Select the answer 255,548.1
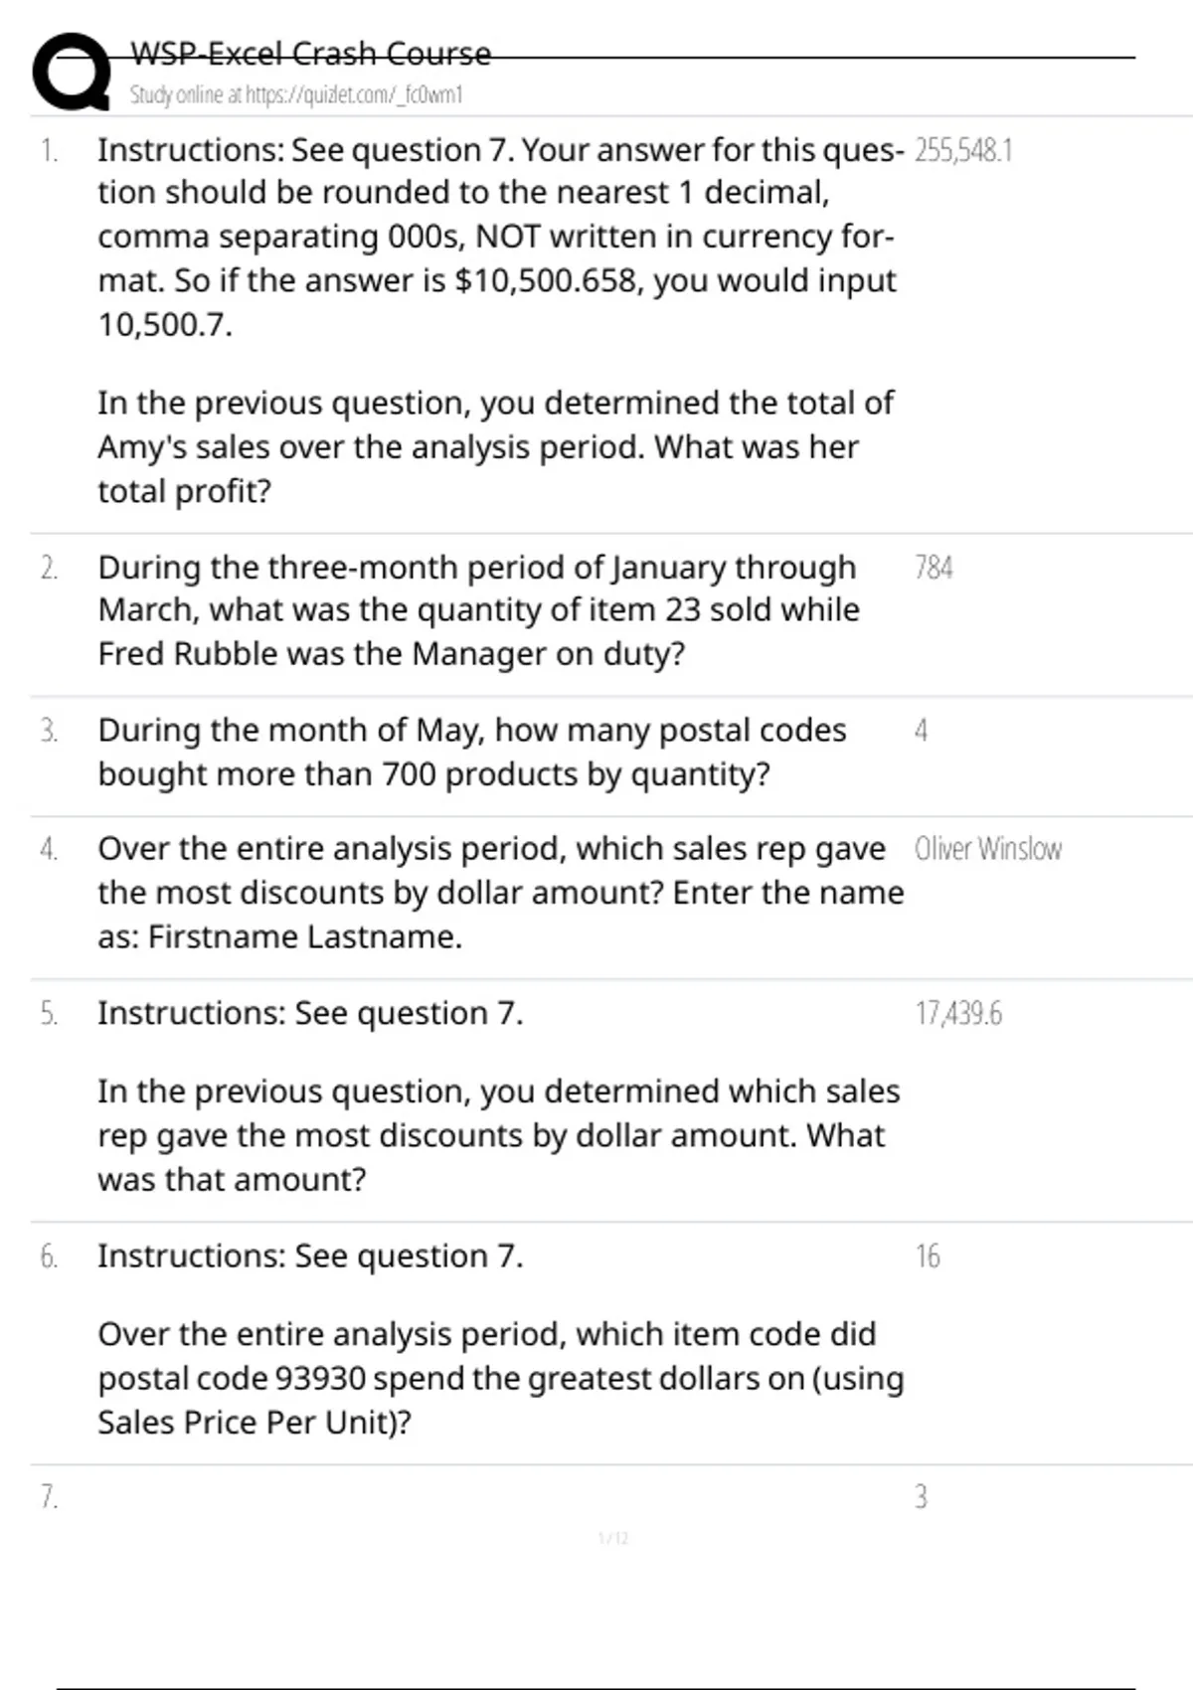The image size is (1193, 1690). point(962,151)
